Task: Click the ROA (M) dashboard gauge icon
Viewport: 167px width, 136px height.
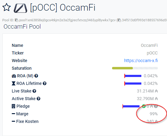Action: pyautogui.click(x=14, y=76)
